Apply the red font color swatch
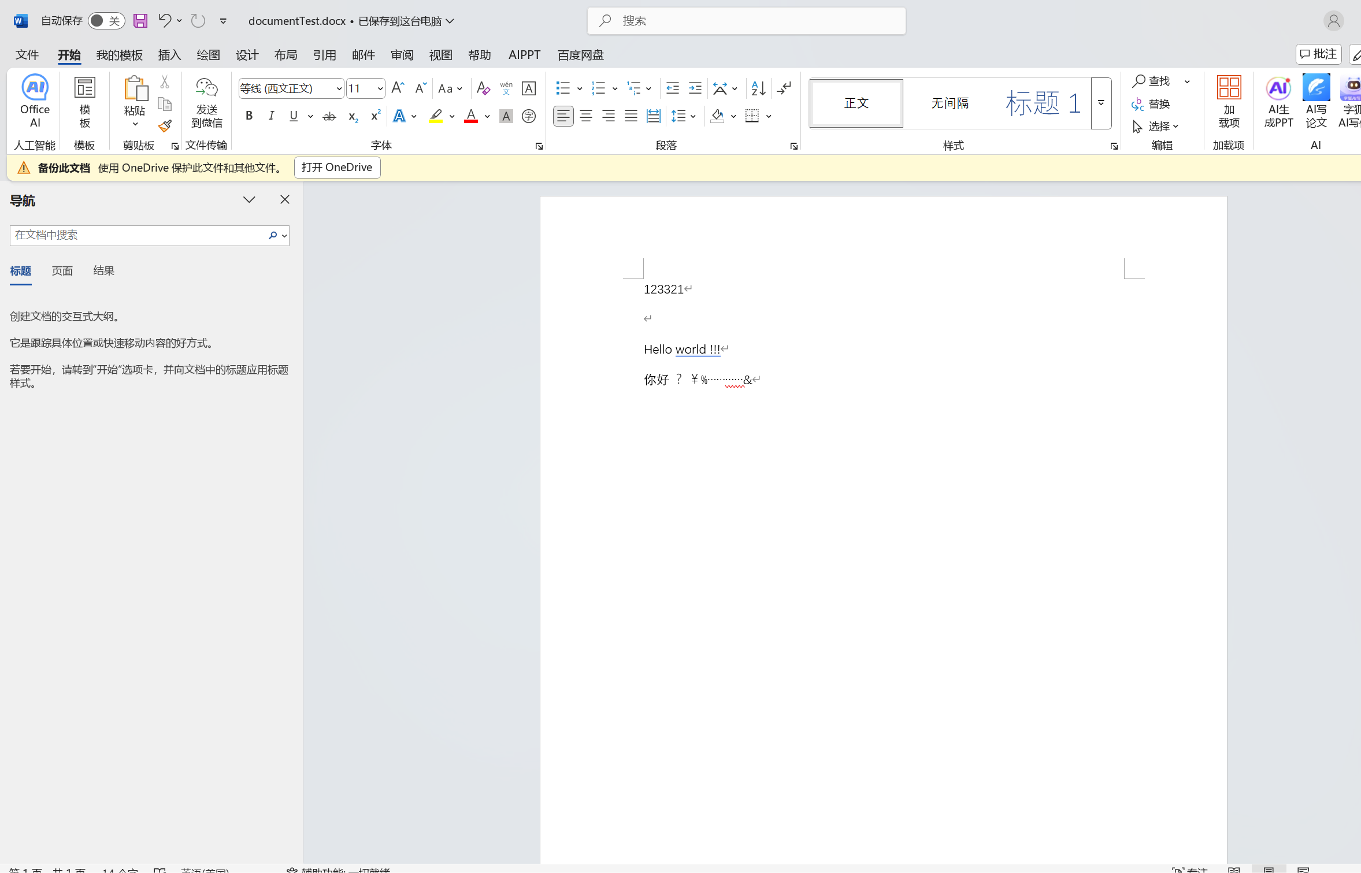Image resolution: width=1361 pixels, height=873 pixels. [x=471, y=116]
